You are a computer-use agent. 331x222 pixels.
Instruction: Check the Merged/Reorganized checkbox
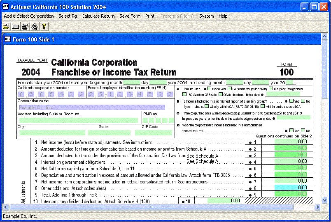(x=271, y=89)
